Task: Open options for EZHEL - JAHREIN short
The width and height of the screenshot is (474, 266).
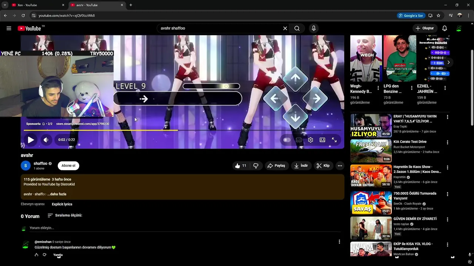Action: (x=445, y=88)
